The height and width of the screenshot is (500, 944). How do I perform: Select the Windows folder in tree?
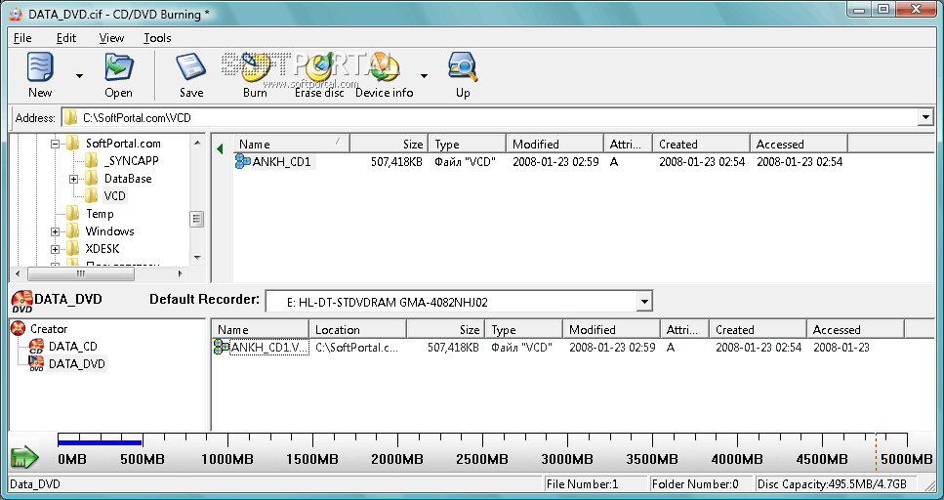pyautogui.click(x=109, y=230)
